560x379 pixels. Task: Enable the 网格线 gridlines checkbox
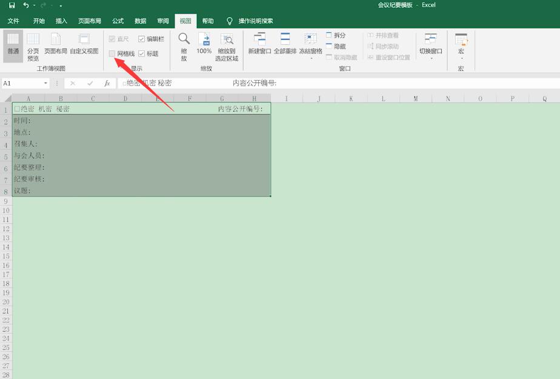click(x=112, y=53)
